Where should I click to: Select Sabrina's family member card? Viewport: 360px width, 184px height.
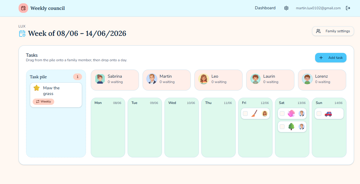pyautogui.click(x=115, y=80)
